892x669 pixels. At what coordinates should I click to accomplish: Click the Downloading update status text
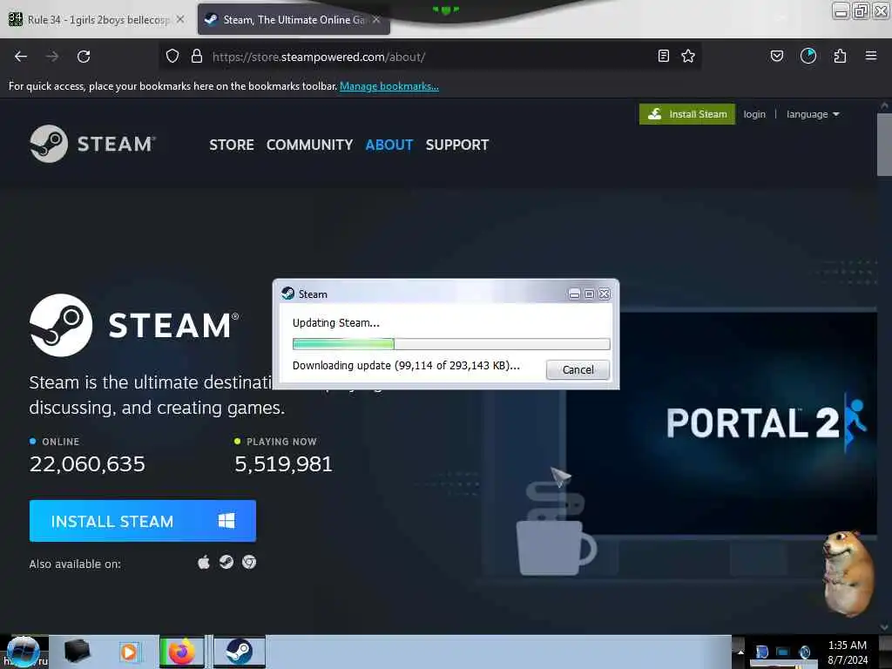(x=406, y=366)
